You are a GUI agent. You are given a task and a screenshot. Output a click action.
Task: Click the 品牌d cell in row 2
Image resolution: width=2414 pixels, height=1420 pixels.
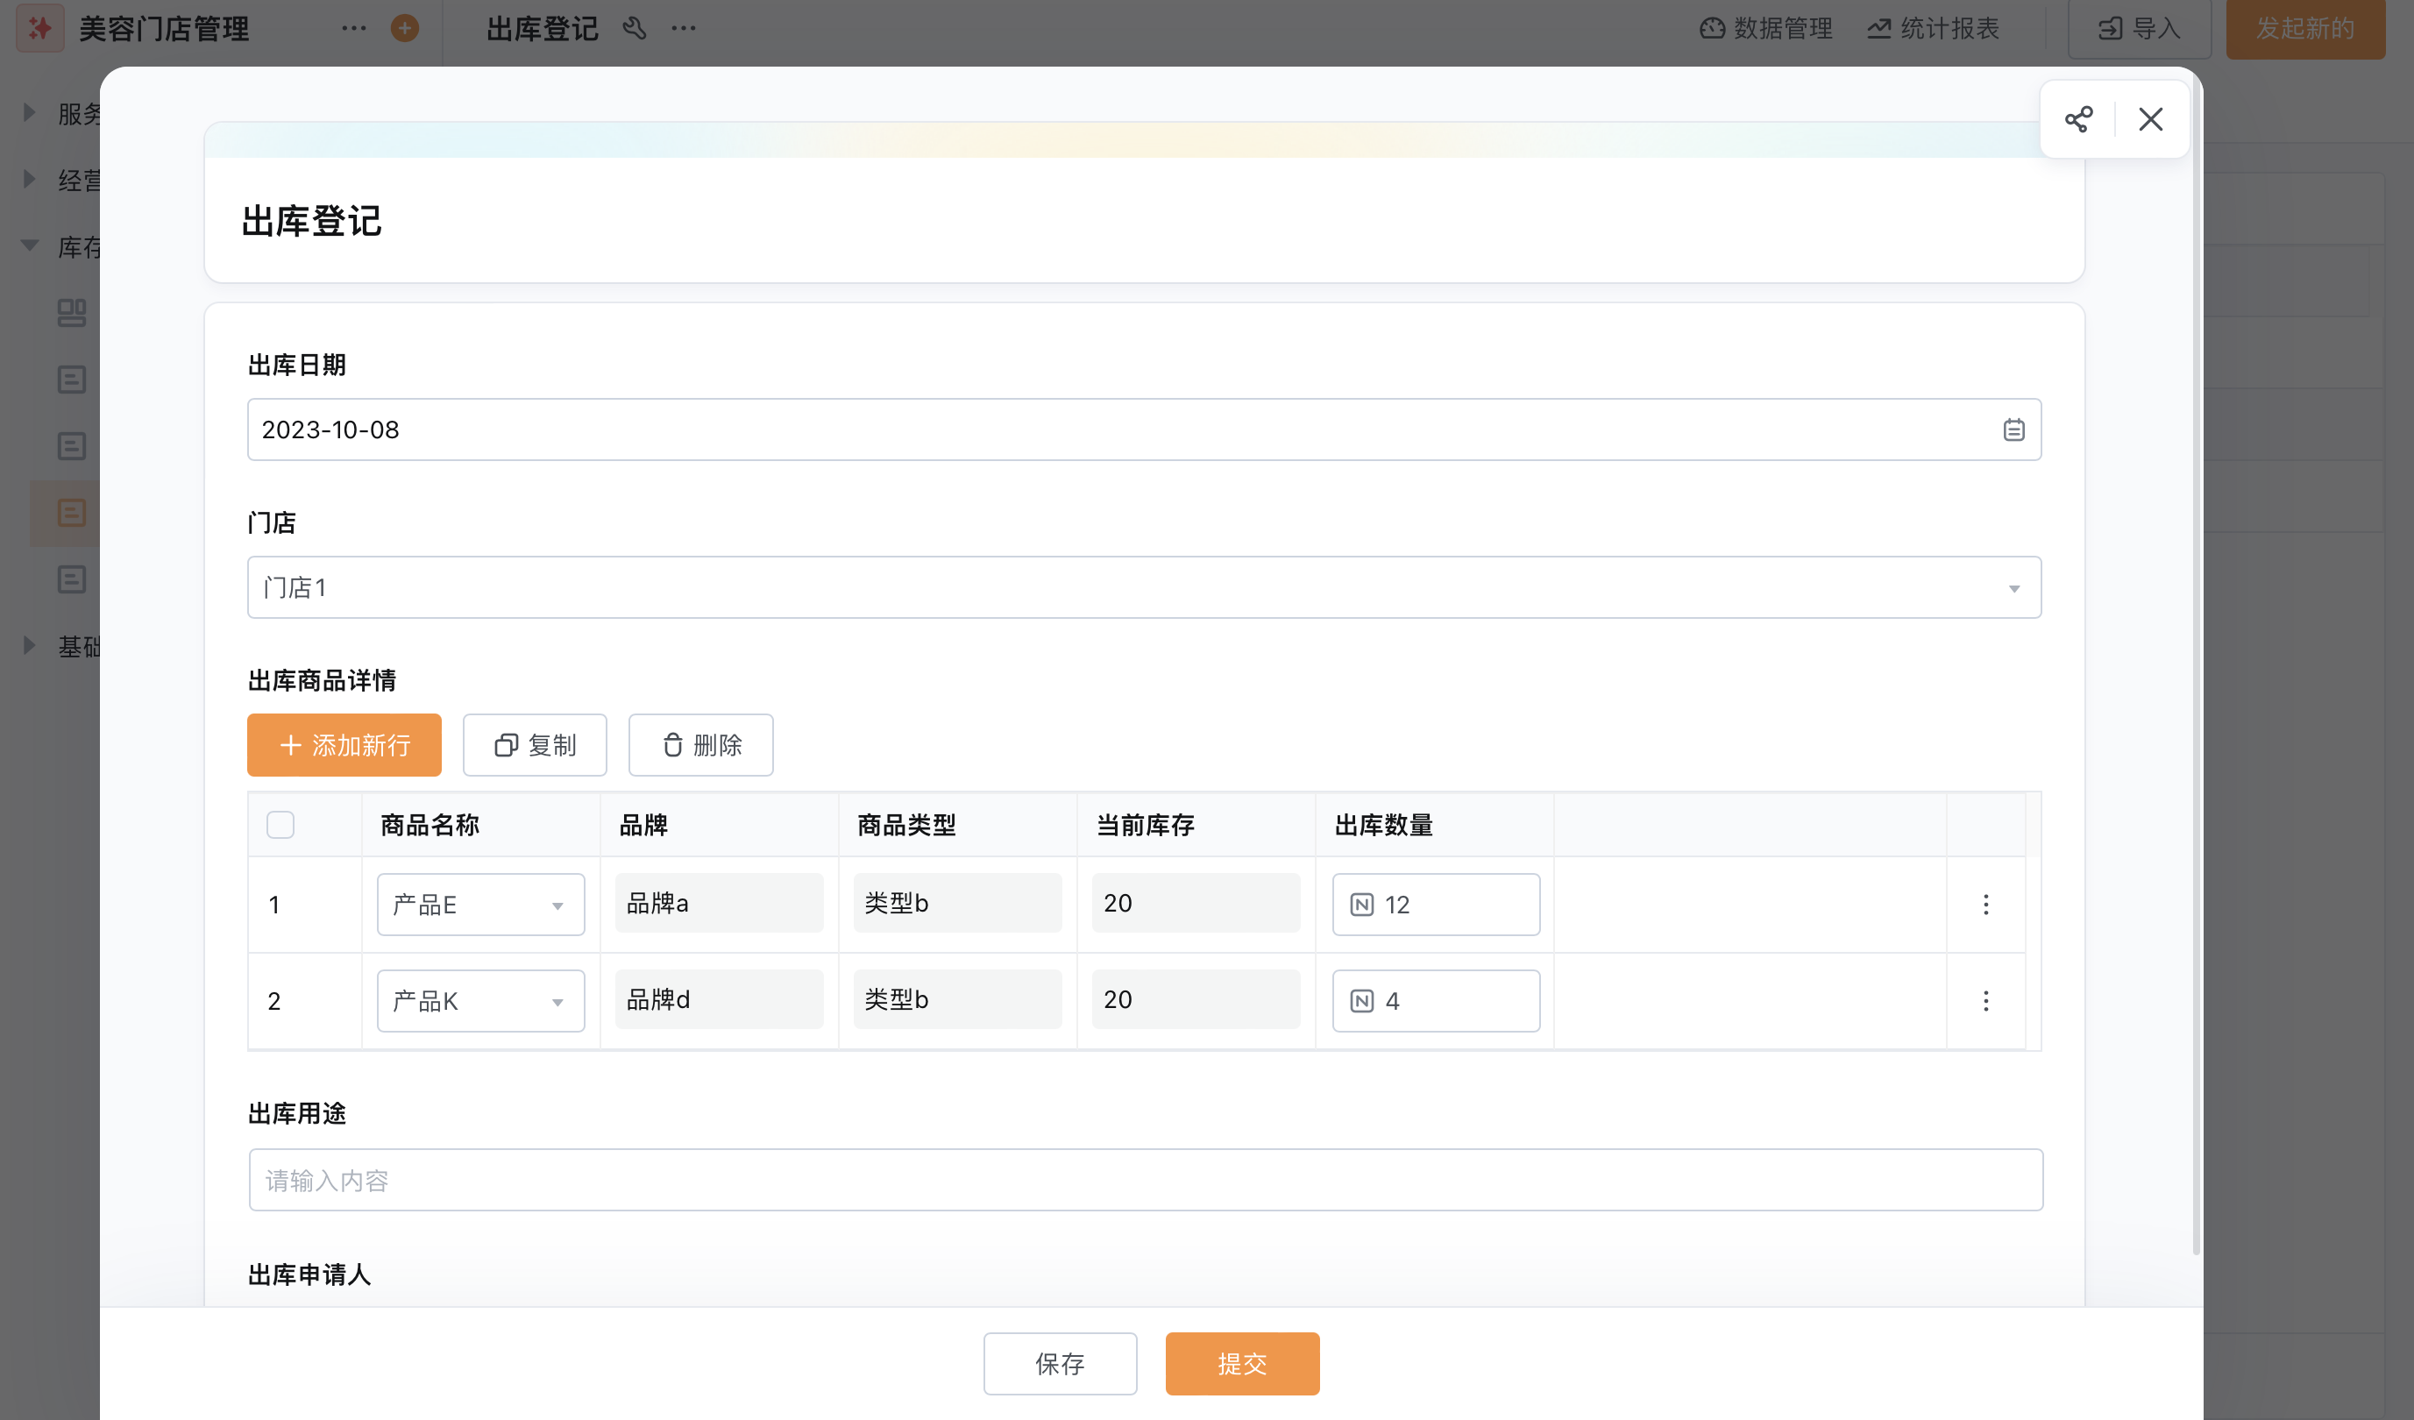(719, 999)
